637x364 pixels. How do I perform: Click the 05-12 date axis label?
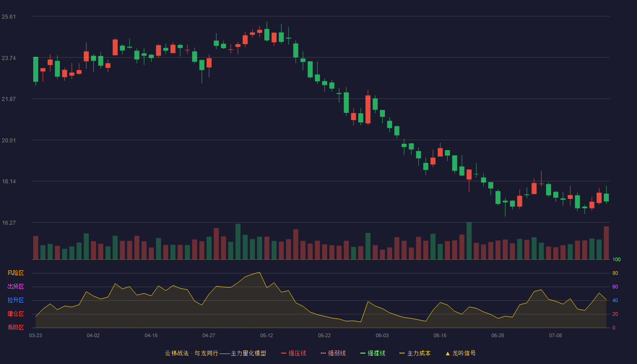click(267, 335)
